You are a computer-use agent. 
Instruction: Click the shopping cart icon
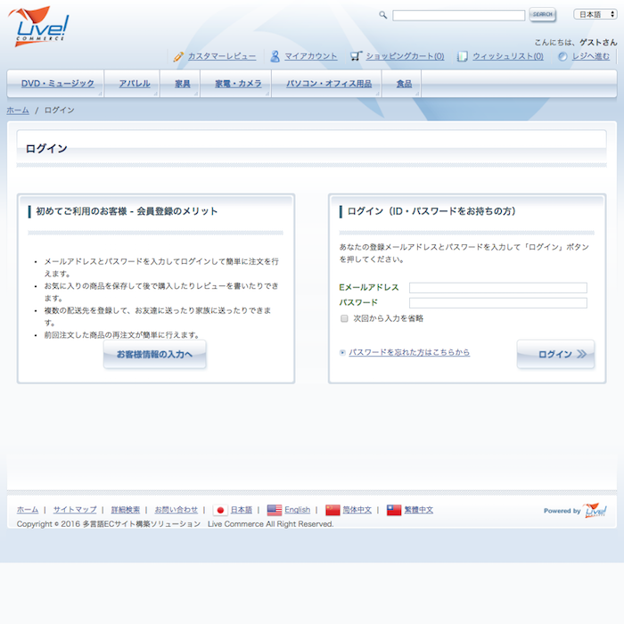[x=356, y=56]
